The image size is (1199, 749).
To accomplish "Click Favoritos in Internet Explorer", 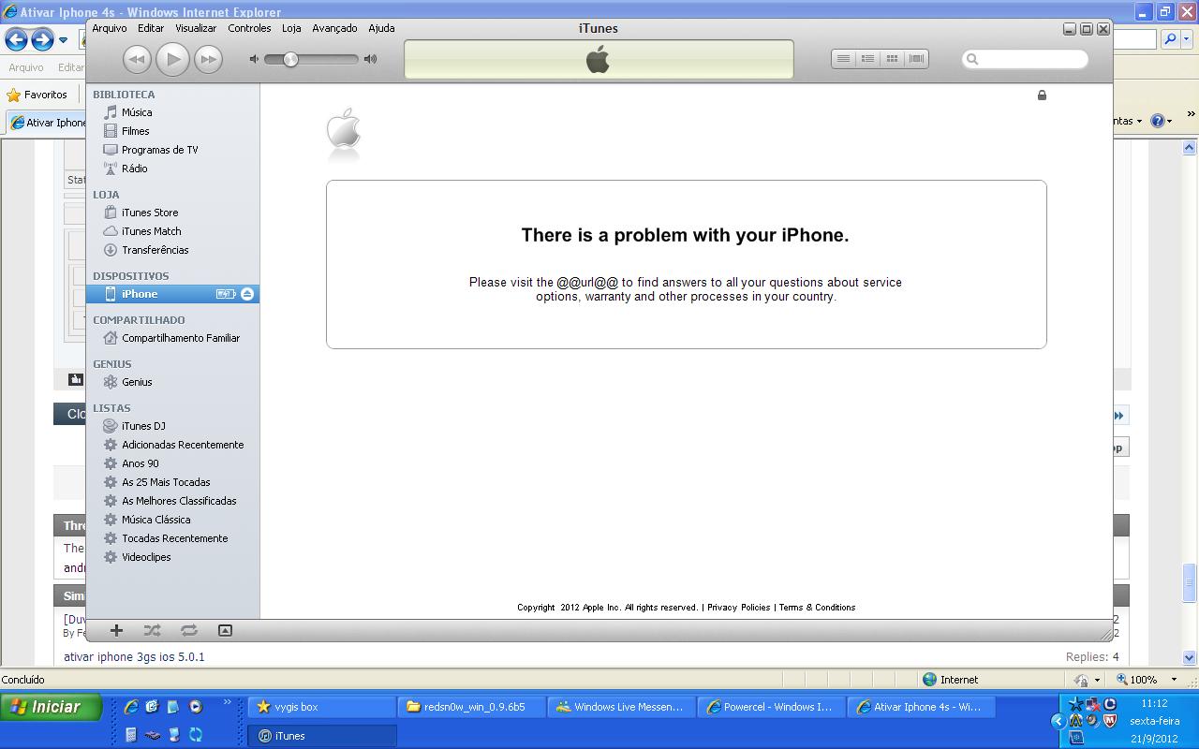I will pyautogui.click(x=37, y=95).
